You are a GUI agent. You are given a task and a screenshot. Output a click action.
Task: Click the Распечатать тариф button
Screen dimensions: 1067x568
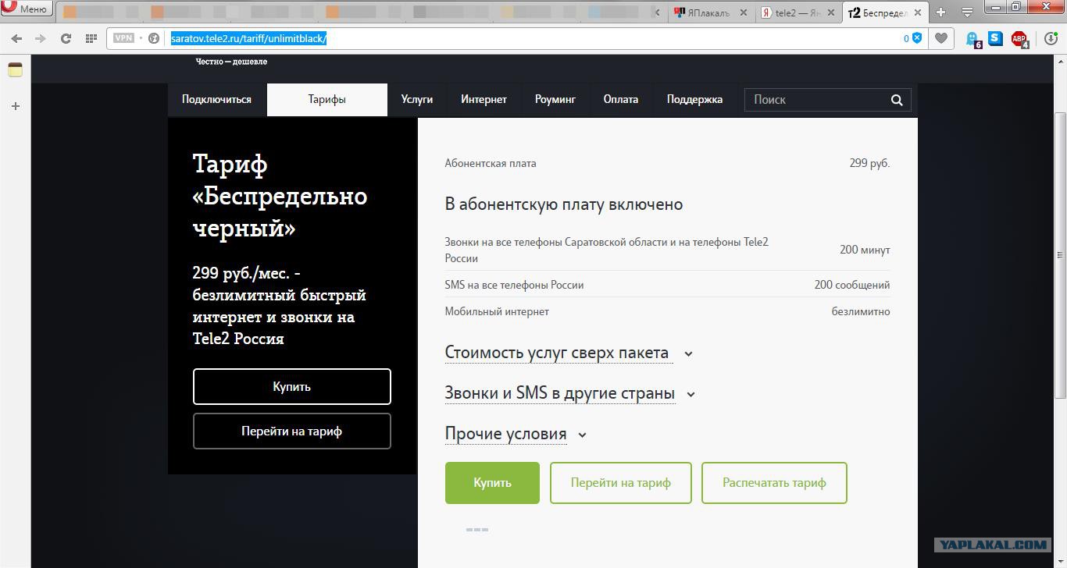click(x=774, y=483)
